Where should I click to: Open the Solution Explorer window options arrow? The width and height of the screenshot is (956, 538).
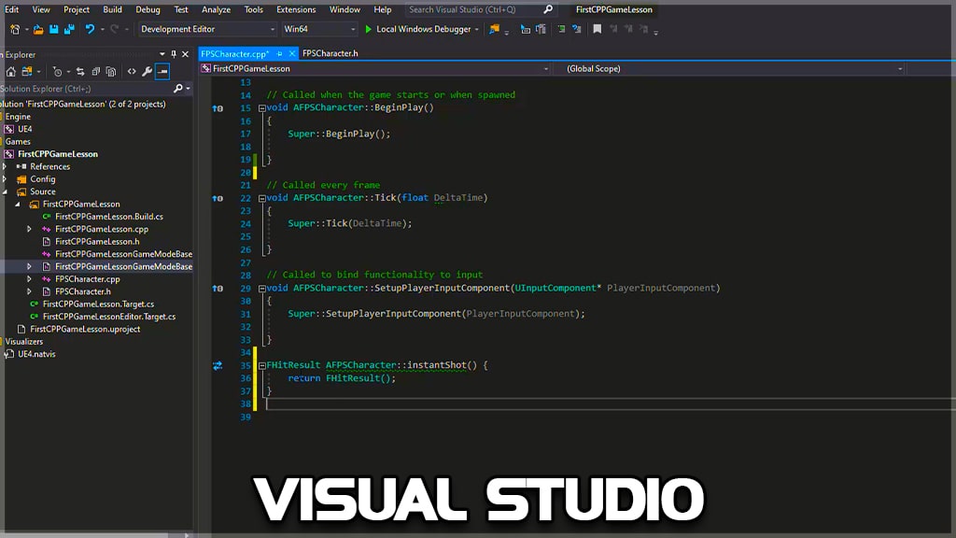click(162, 54)
